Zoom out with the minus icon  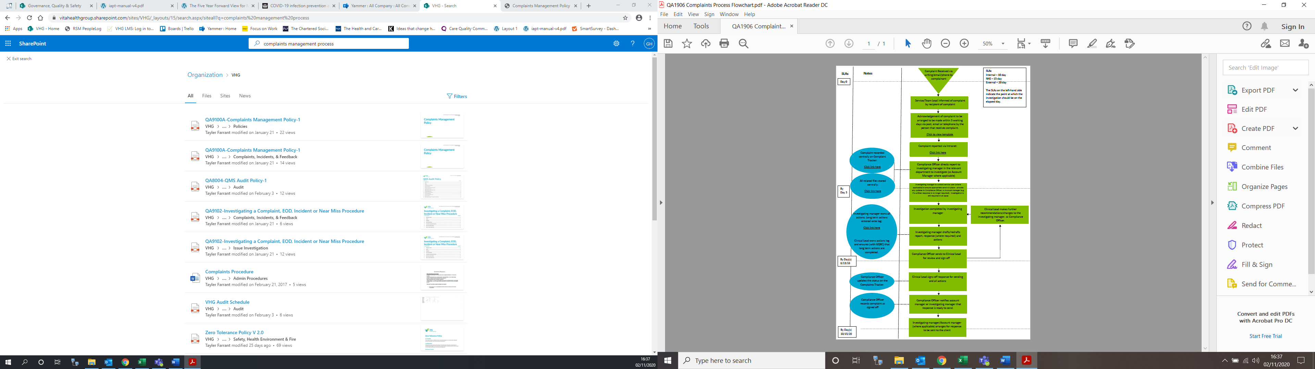click(945, 44)
